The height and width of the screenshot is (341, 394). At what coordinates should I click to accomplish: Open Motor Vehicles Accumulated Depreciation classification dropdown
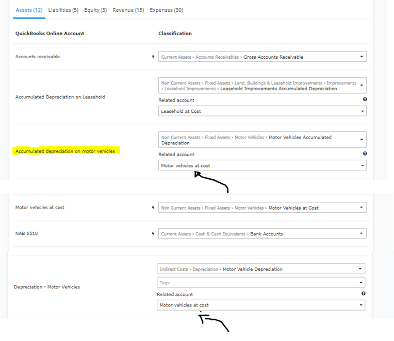(x=262, y=140)
